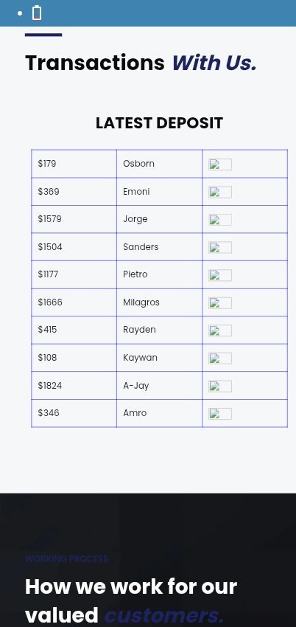Viewport: 296px width, 627px height.
Task: Click the name Amro in the table
Action: click(135, 412)
